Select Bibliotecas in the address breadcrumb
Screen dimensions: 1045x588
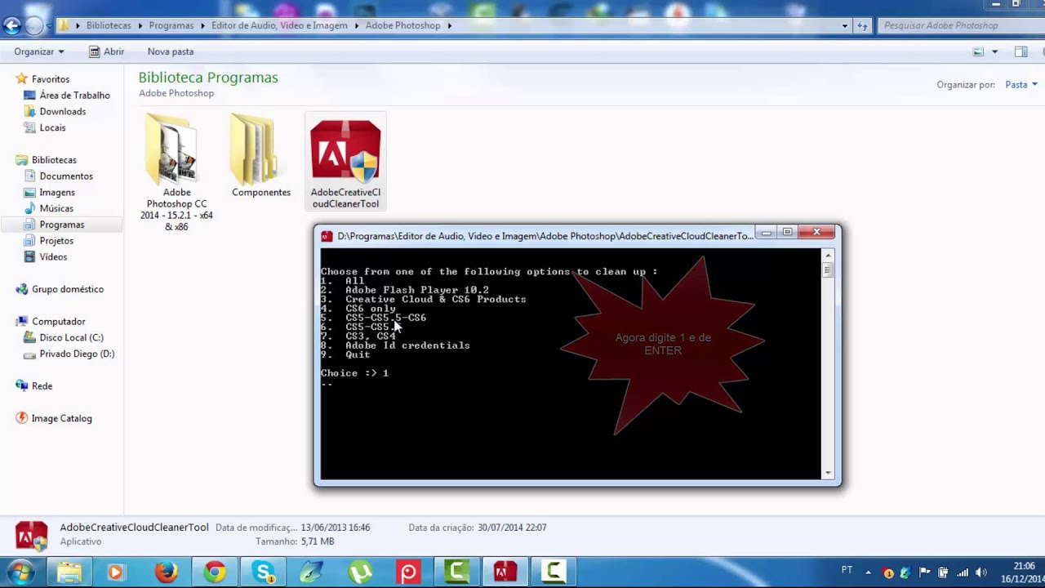point(109,25)
